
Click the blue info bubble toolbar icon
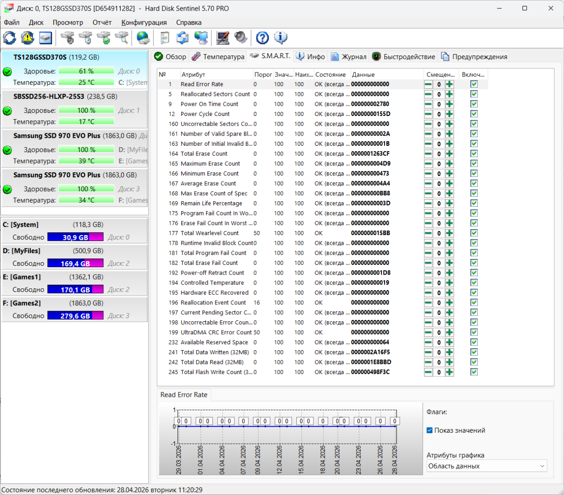pos(280,38)
